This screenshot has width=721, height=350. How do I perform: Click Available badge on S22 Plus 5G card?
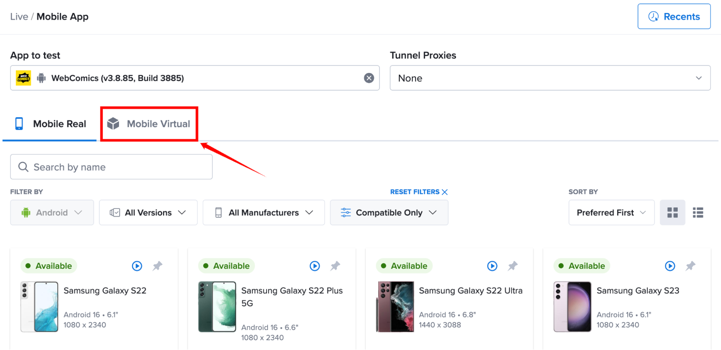click(x=227, y=266)
